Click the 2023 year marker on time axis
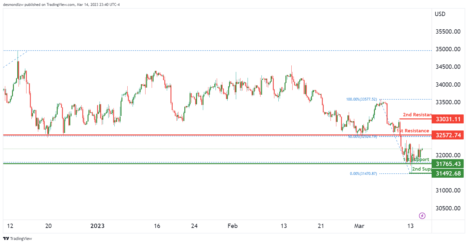Screen dimensions: 468x244 [x=97, y=226]
